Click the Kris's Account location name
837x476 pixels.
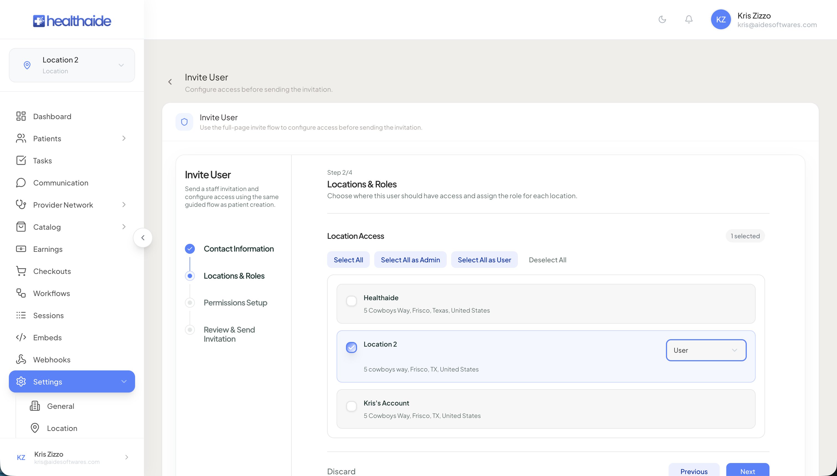point(386,403)
